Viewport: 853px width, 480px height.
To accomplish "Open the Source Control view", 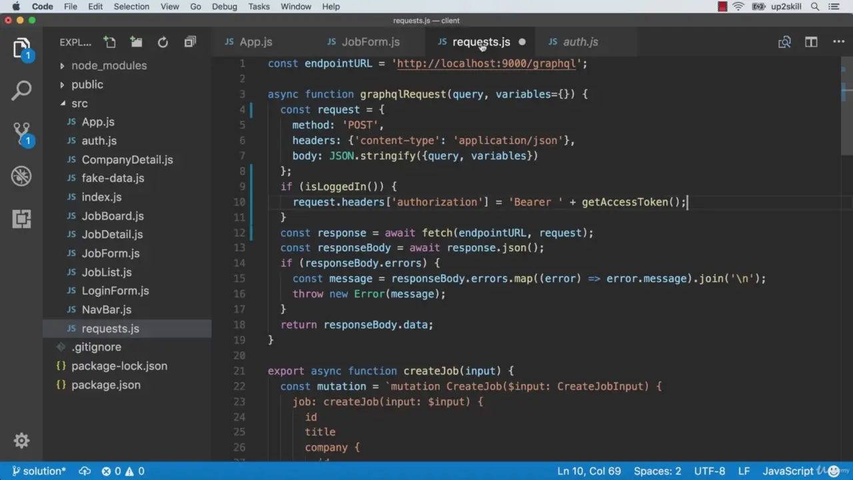I will point(21,134).
